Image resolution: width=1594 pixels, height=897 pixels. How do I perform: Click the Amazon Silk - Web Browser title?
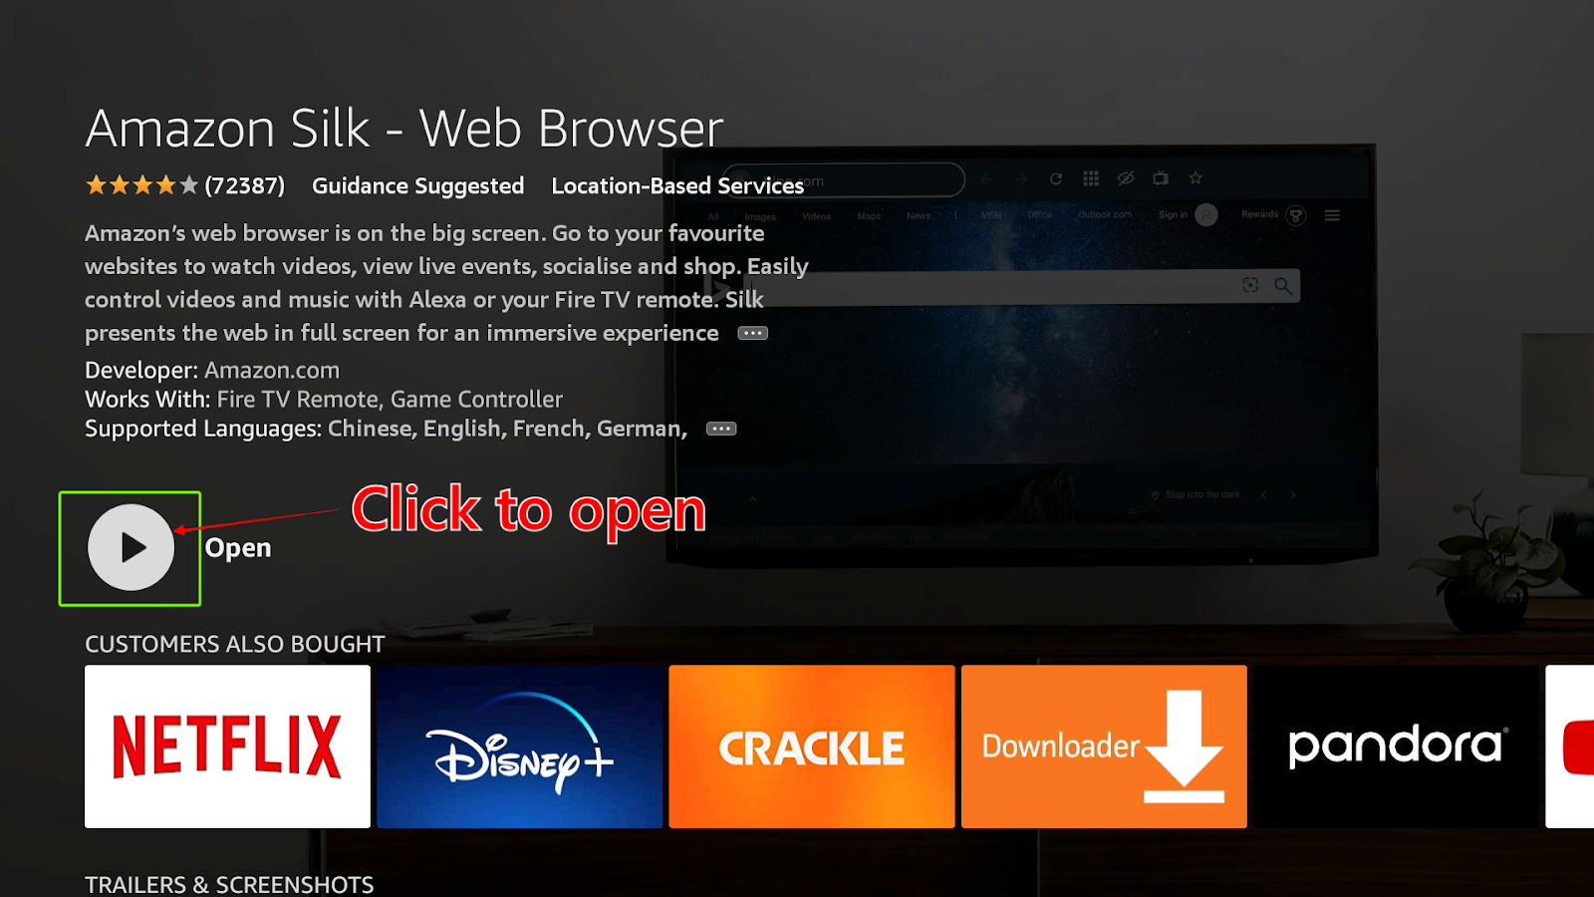404,129
